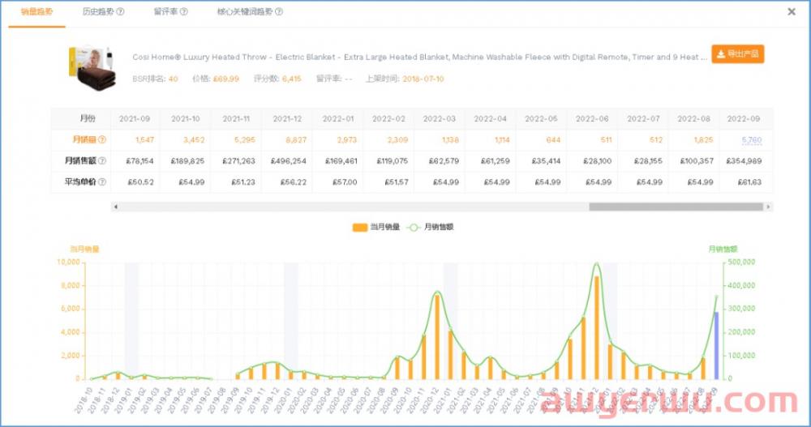Close the sales trend dialog

click(x=792, y=11)
